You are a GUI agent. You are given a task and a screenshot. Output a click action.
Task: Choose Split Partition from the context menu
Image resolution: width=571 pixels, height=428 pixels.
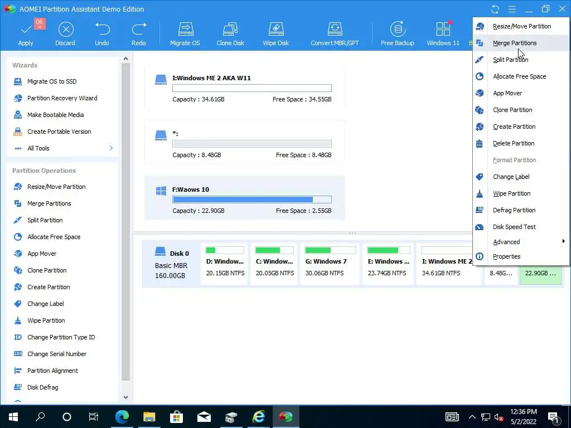521,60
